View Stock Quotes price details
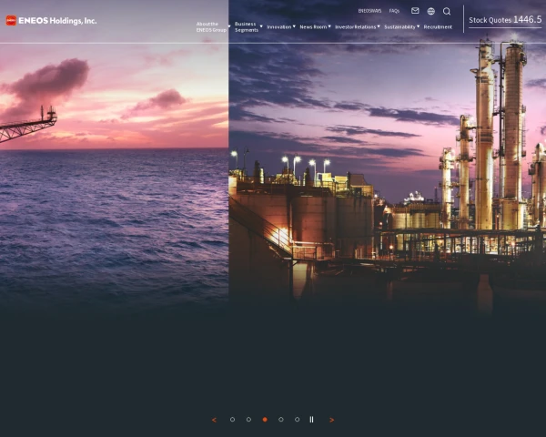Viewport: 546px width, 437px height. point(504,19)
